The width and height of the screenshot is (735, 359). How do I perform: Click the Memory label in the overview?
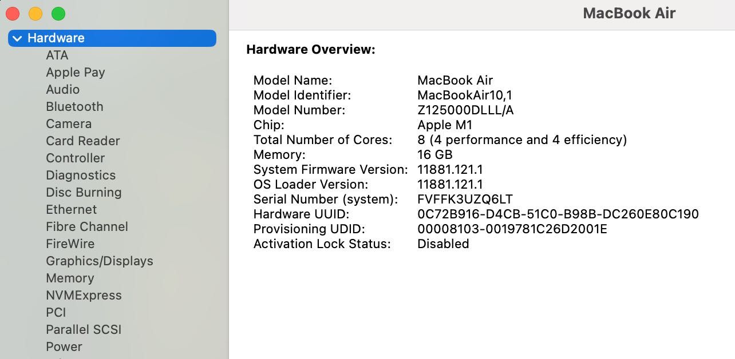click(279, 155)
